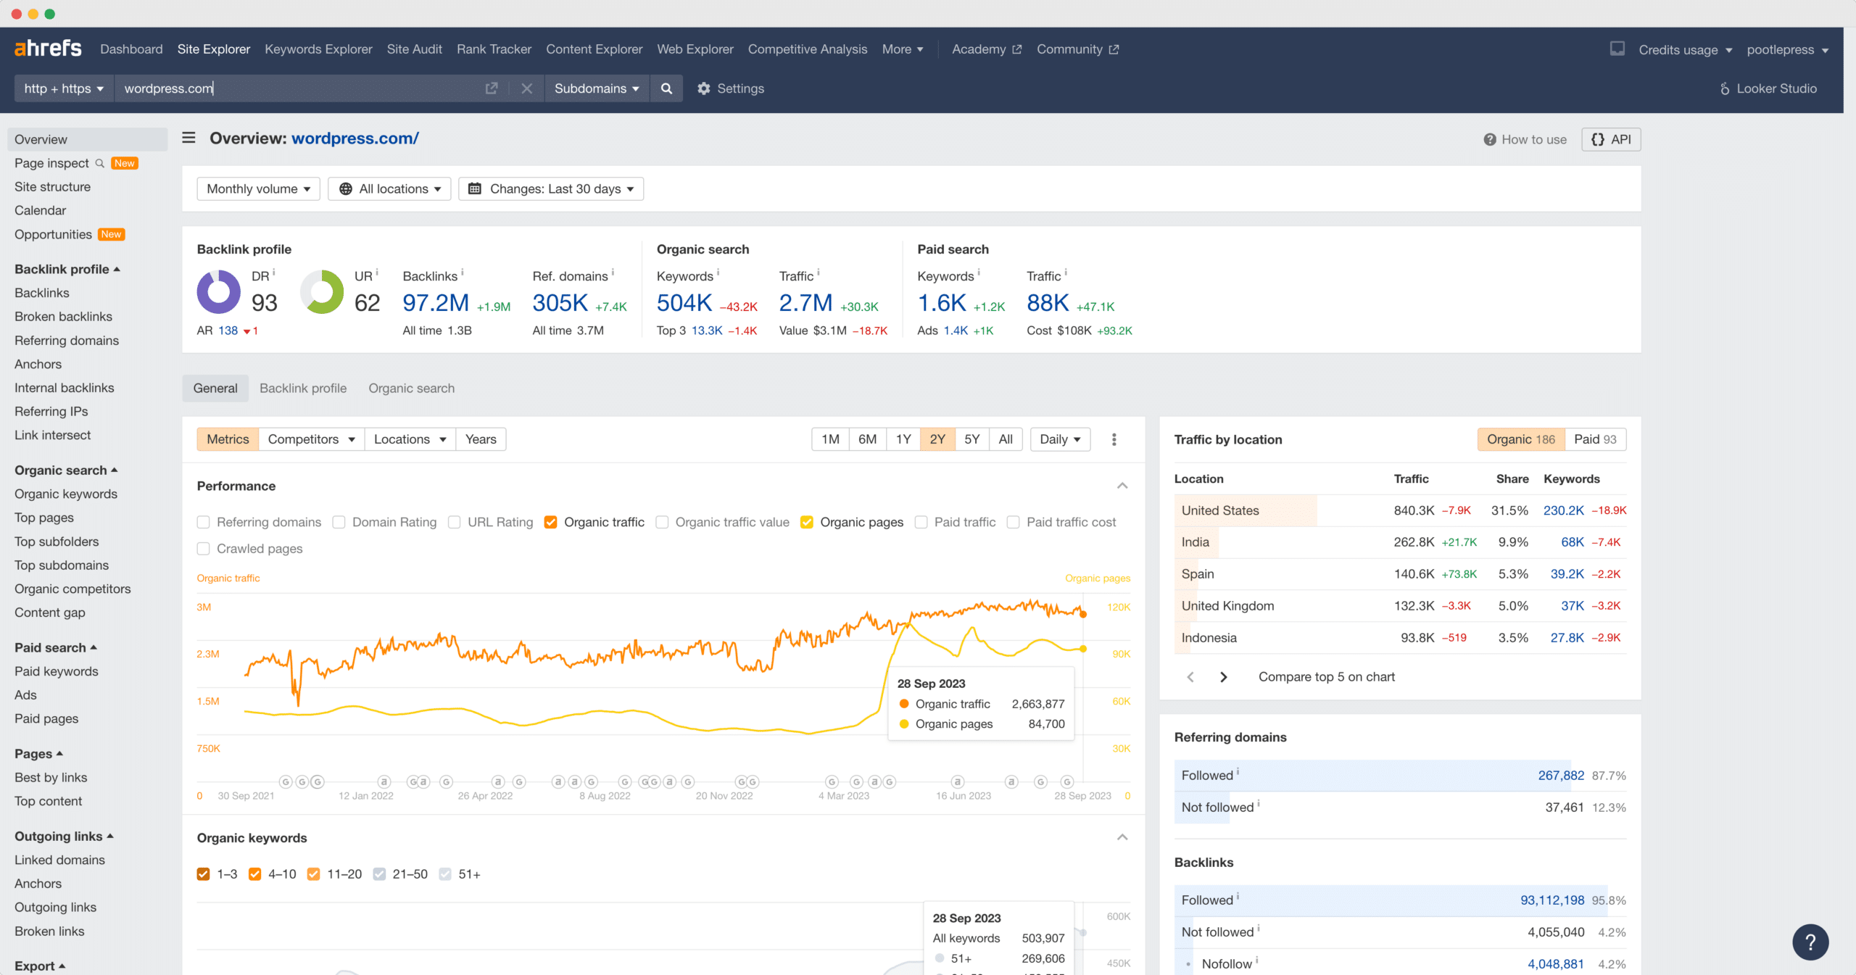Collapse the Performance section chevron
Screen dimensions: 1856x975
coord(1122,486)
